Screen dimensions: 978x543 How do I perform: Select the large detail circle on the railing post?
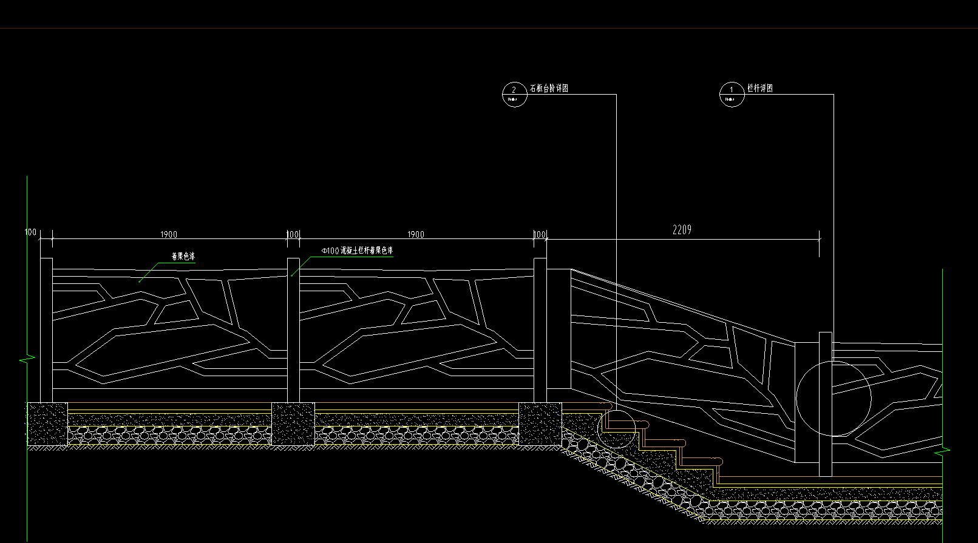[834, 398]
